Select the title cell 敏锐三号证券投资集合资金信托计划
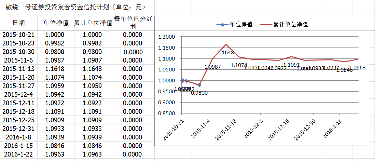Screen dimensions: 375x161 (x=74, y=7)
